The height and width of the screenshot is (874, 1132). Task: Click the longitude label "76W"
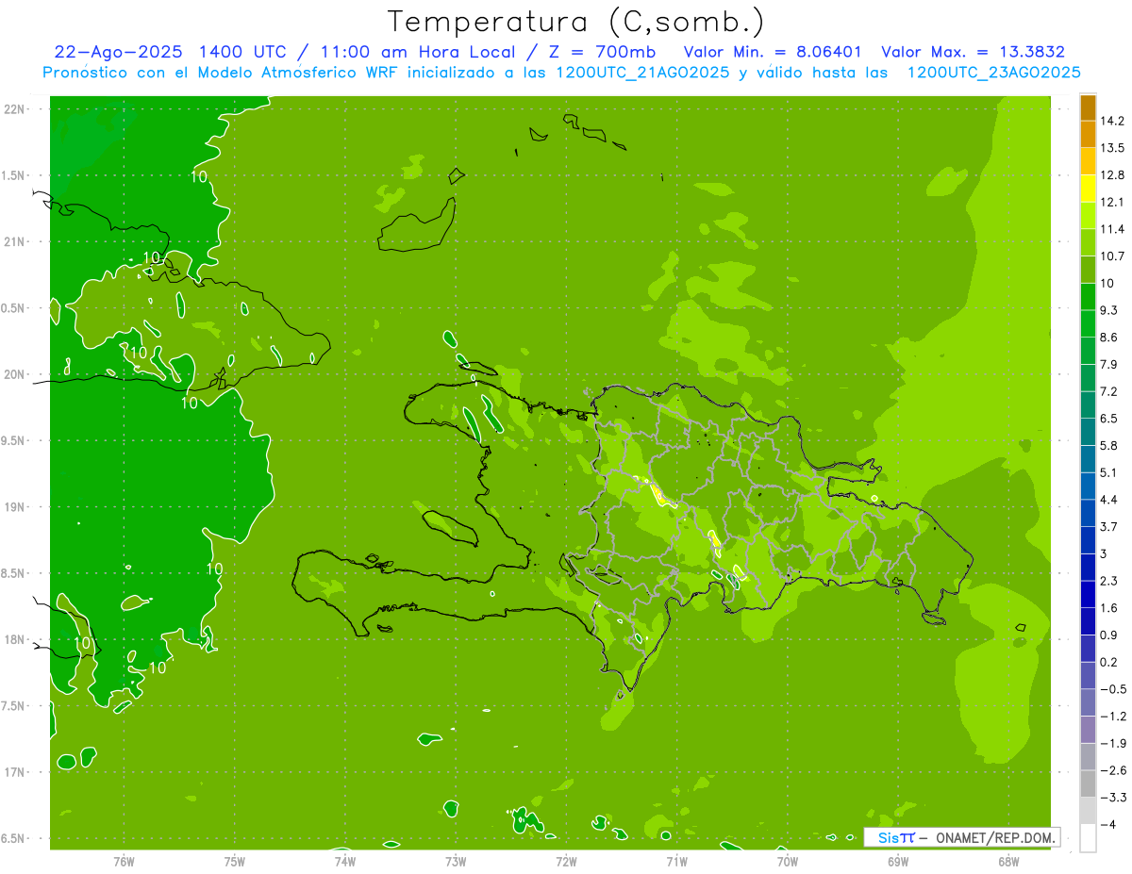(x=124, y=861)
